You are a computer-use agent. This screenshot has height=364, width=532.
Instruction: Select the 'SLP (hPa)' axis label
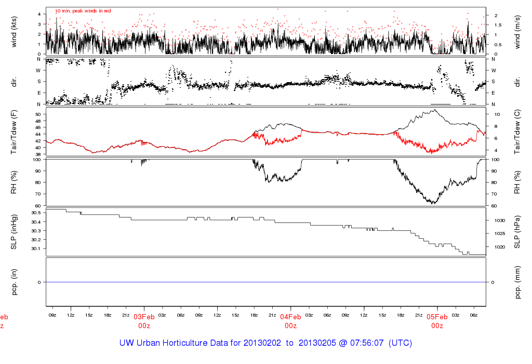tap(517, 232)
